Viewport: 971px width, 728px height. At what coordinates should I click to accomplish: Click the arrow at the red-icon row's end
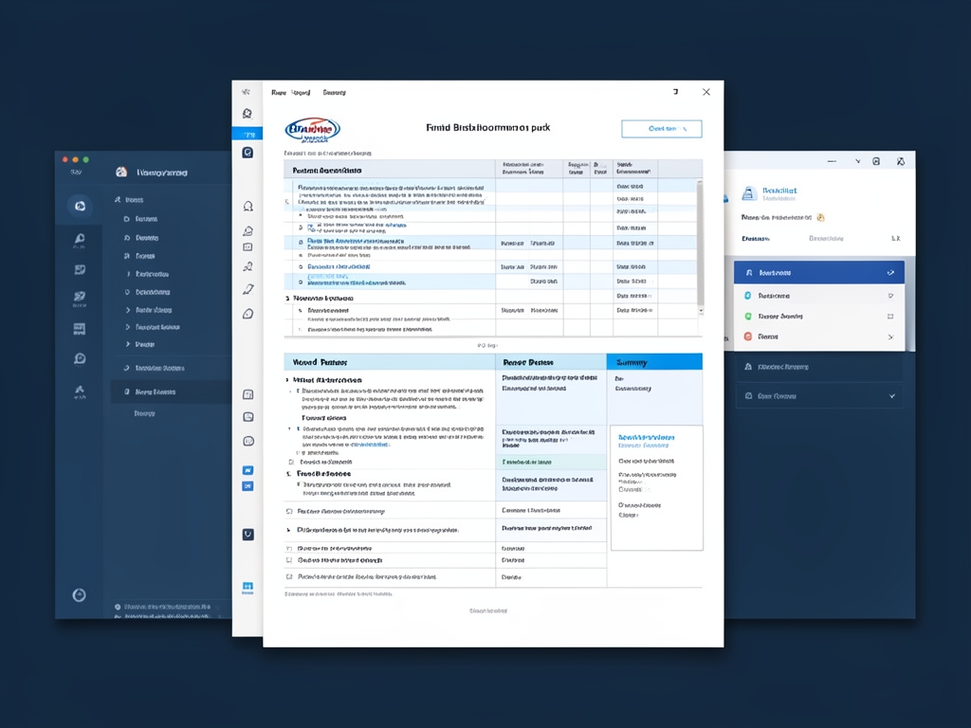[891, 337]
